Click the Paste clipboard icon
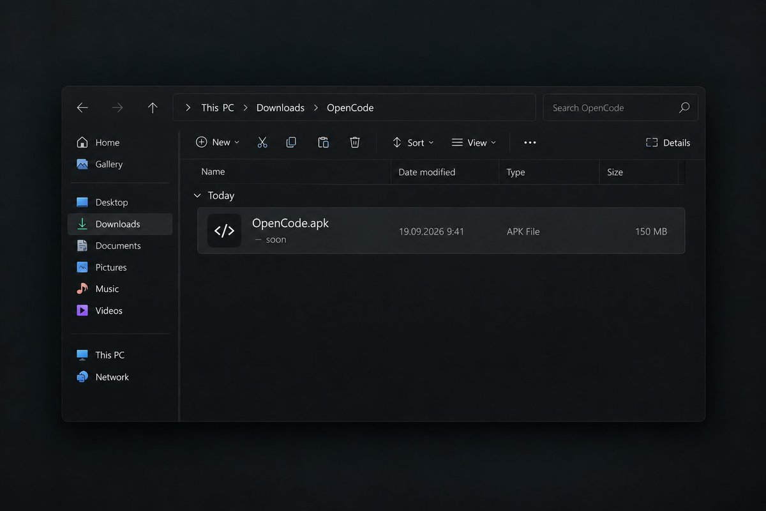The width and height of the screenshot is (766, 511). click(x=323, y=142)
